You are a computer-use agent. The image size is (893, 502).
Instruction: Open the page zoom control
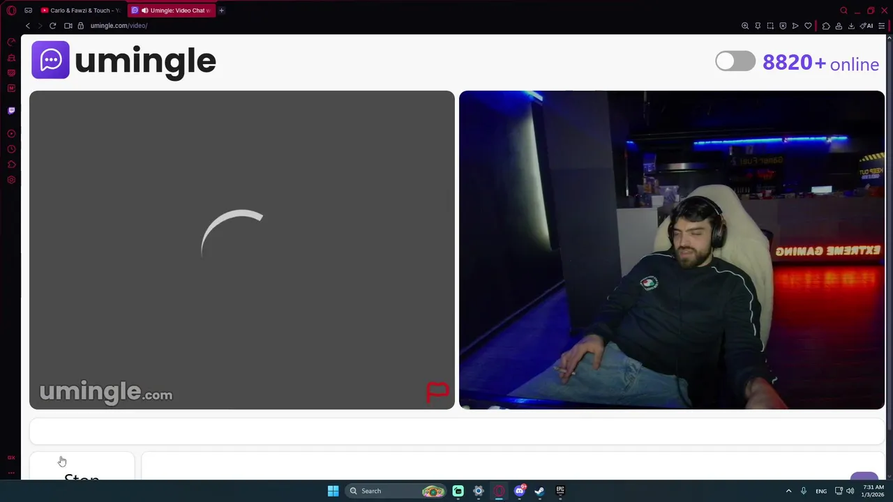point(745,26)
